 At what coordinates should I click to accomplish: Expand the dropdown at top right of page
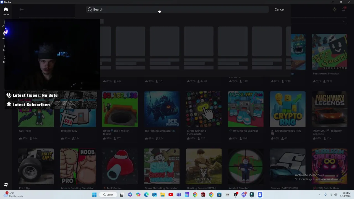pyautogui.click(x=344, y=21)
